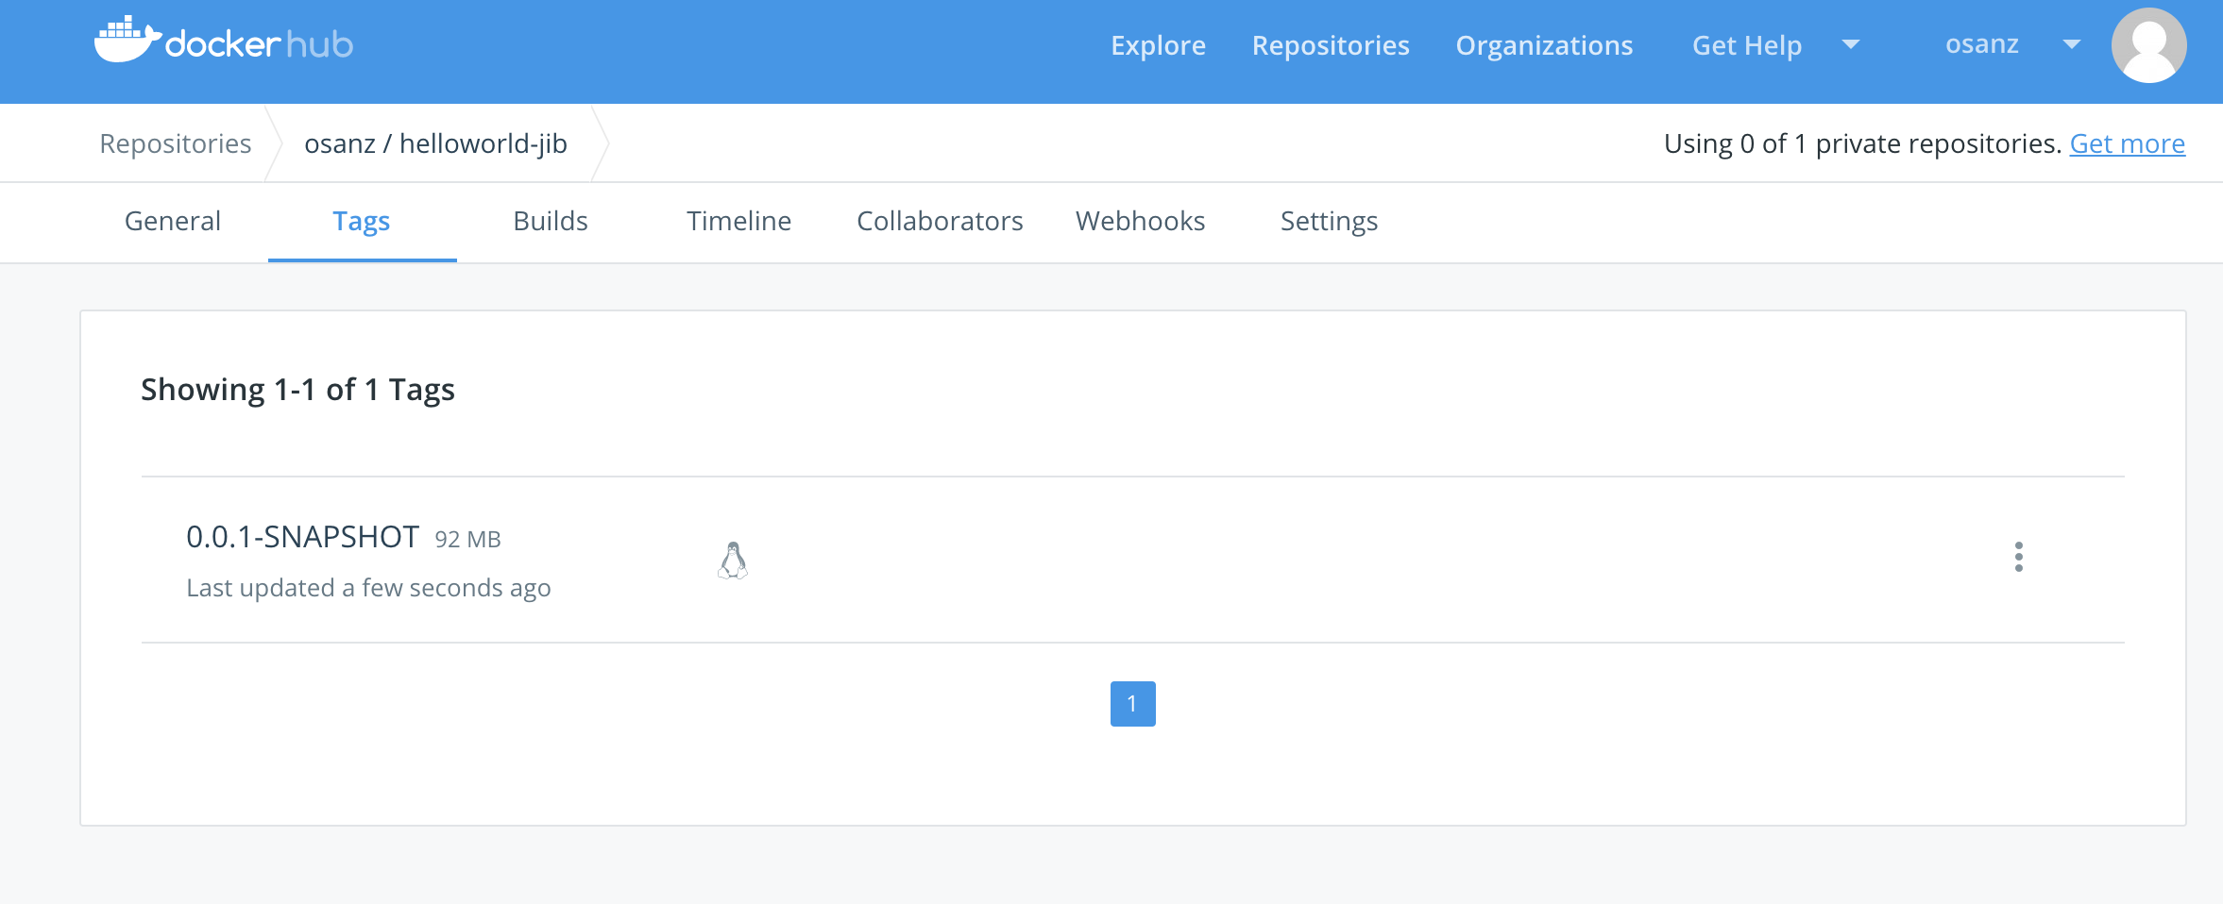
Task: Open the Get Help menu
Action: coord(1747,45)
